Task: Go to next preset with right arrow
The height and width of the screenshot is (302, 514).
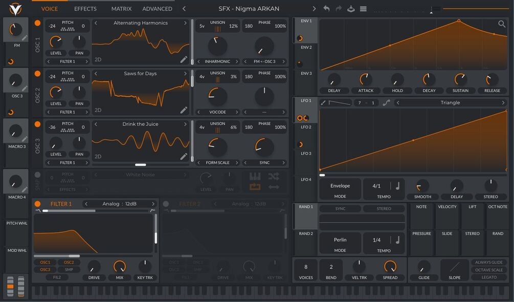Action: [x=314, y=9]
